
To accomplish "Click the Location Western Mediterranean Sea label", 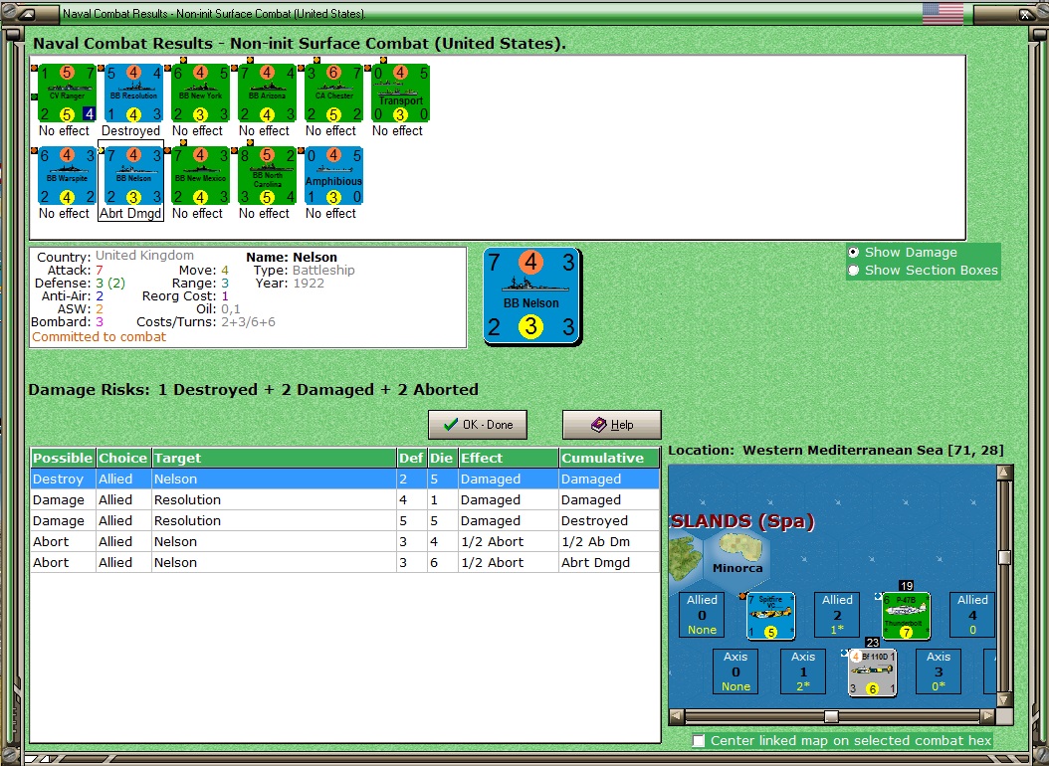I will [x=836, y=450].
